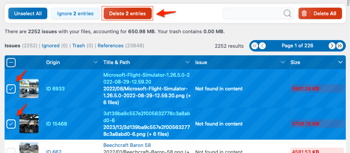Check the ID 662 entry checkbox
This screenshot has width=350, height=153.
11,150
